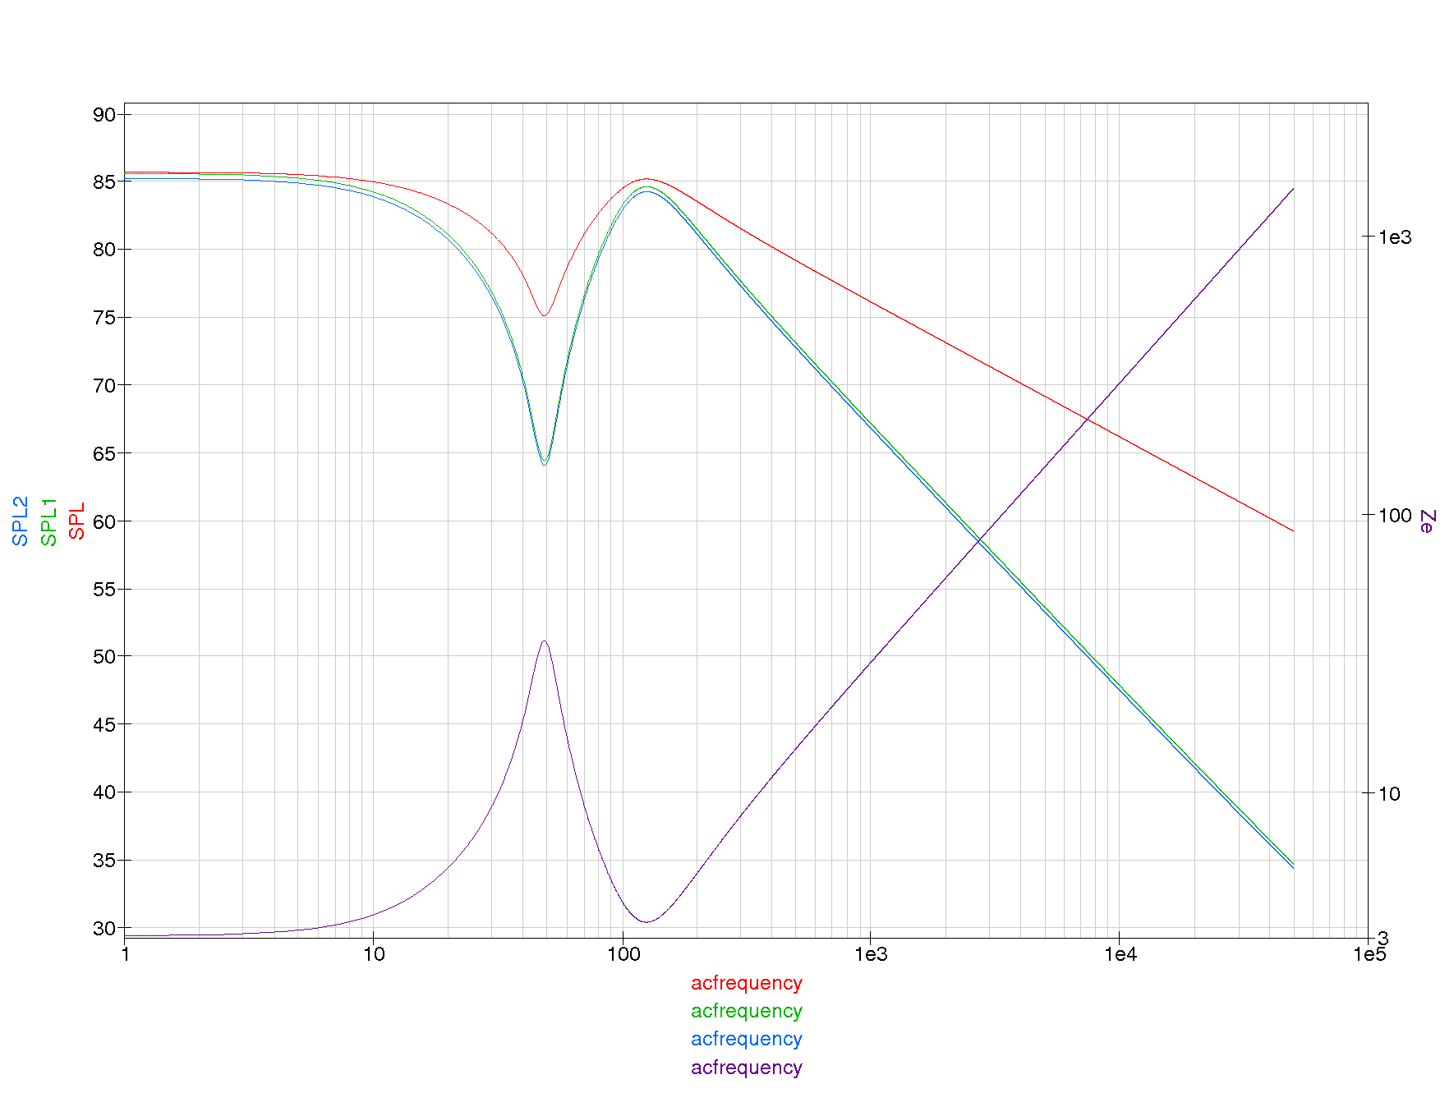
Task: Click the 1e4 tick on frequency axis
Action: (x=1120, y=954)
